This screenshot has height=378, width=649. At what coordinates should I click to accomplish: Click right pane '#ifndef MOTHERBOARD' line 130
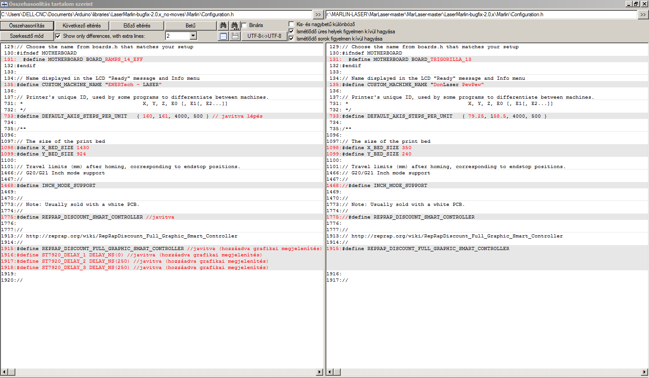pyautogui.click(x=487, y=53)
